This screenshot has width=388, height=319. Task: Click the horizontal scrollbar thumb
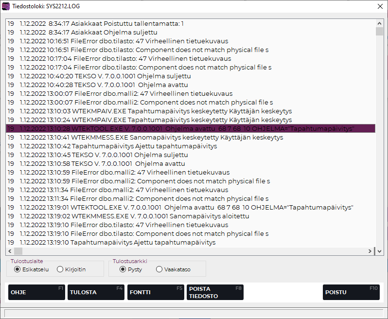(x=18, y=251)
